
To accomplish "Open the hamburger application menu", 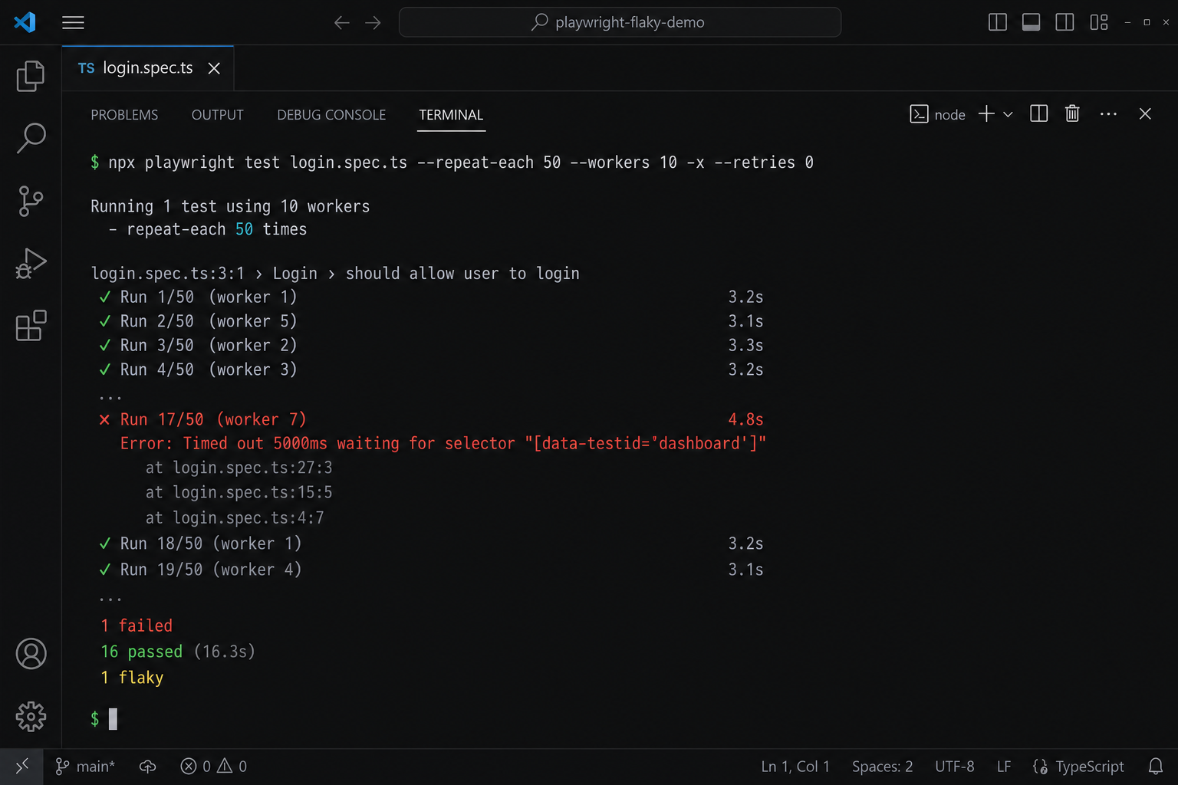I will point(73,22).
